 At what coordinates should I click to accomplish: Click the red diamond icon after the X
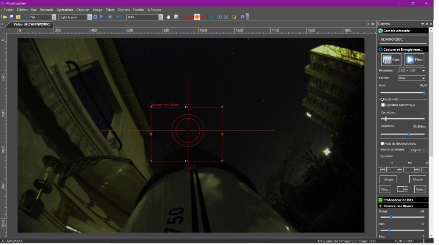coord(191,17)
